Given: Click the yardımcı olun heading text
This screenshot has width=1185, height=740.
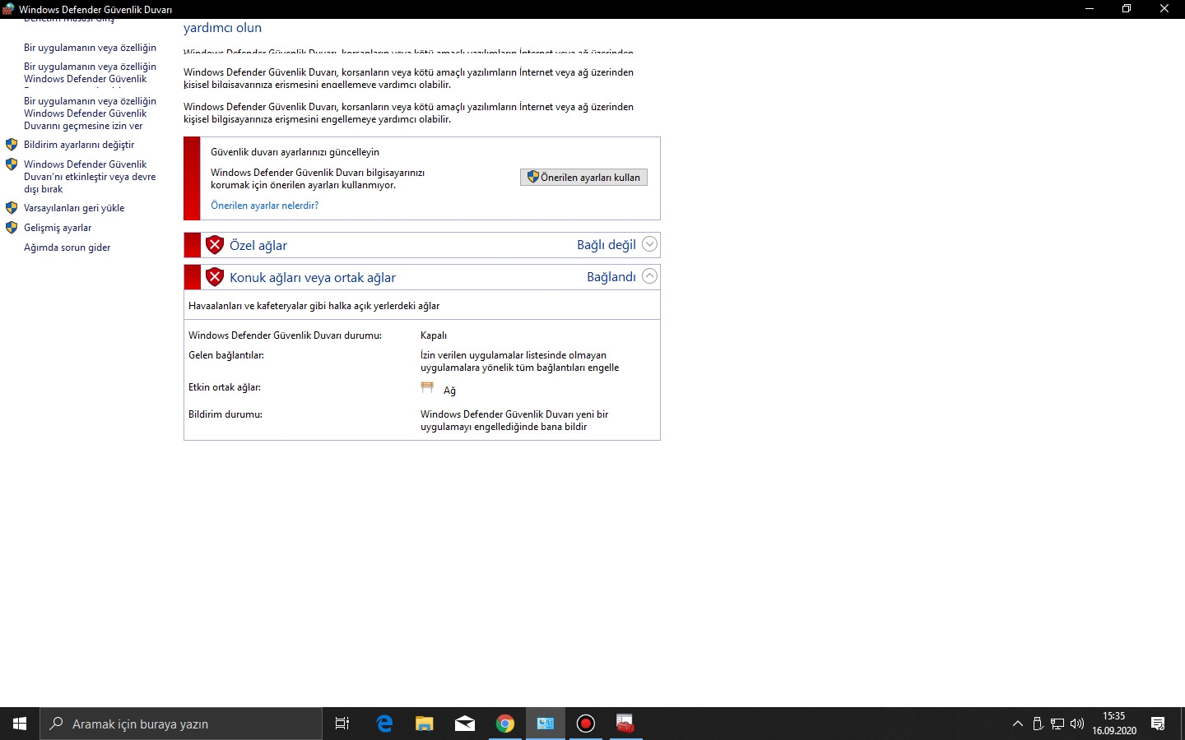Looking at the screenshot, I should click(222, 28).
